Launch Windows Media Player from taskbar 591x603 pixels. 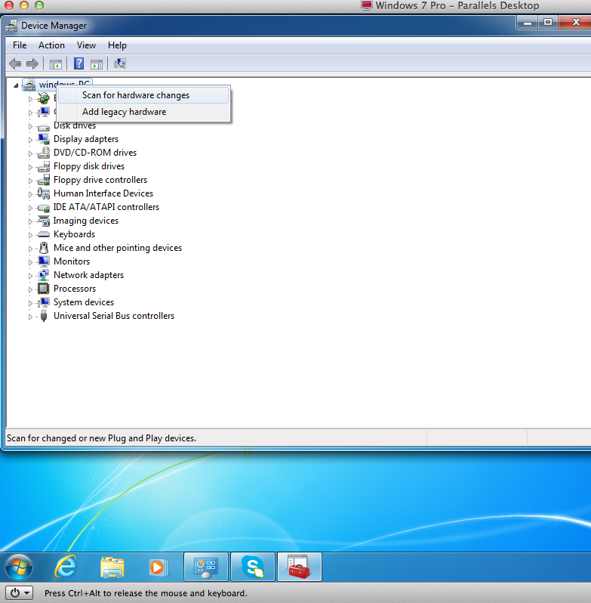click(159, 567)
